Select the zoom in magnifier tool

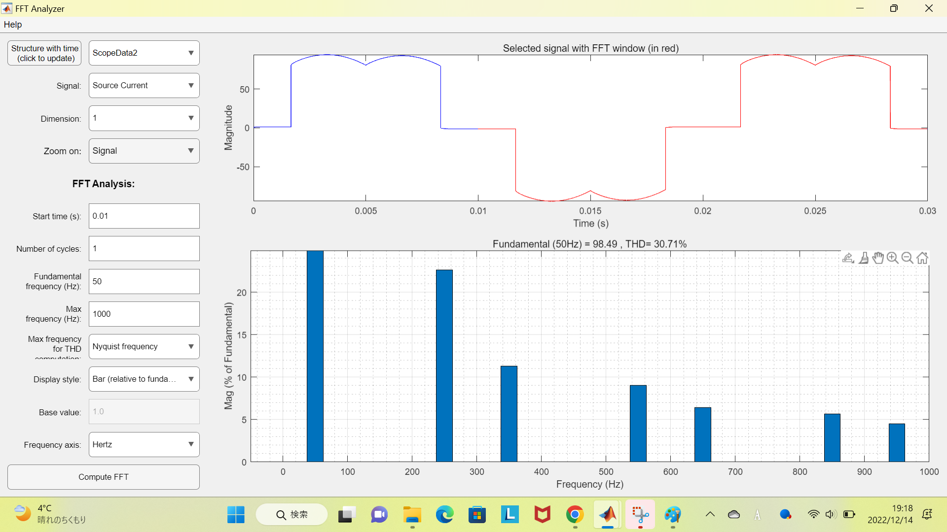(893, 258)
